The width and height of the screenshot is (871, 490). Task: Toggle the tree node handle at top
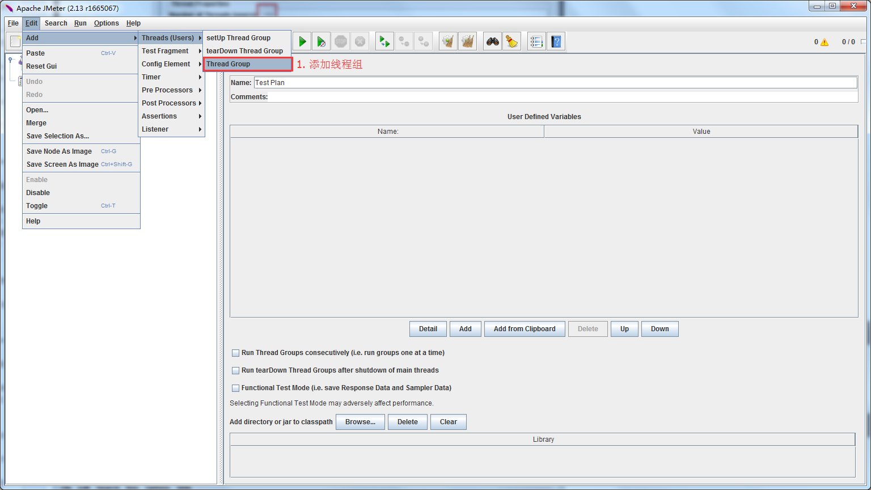click(x=11, y=60)
